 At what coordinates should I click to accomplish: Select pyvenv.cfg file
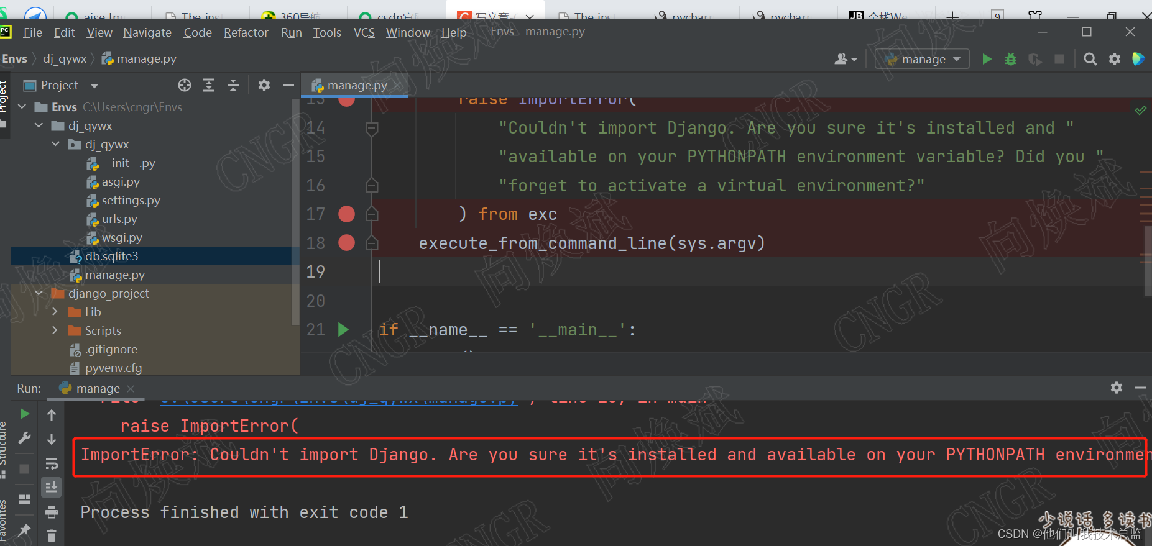click(x=106, y=368)
